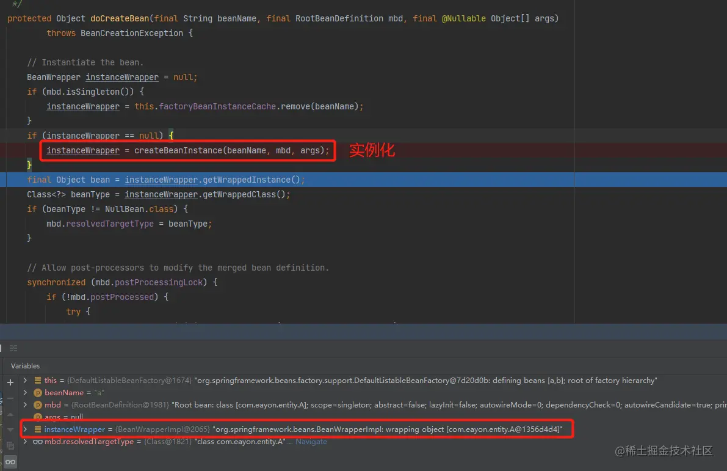Click doCreateBean in the method signature
This screenshot has height=471, width=727.
coord(120,18)
